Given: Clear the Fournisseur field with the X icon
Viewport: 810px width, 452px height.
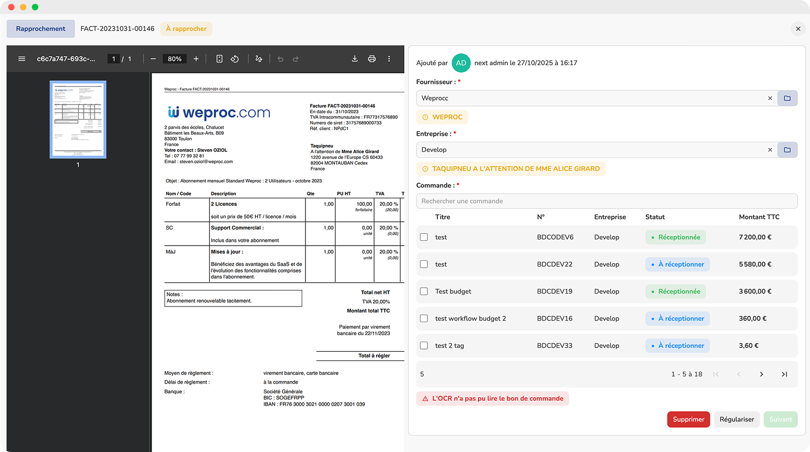Looking at the screenshot, I should [770, 98].
